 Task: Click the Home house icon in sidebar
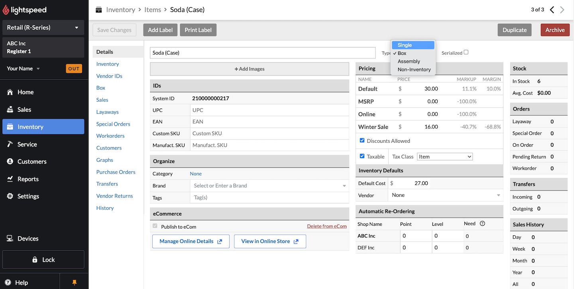10,92
